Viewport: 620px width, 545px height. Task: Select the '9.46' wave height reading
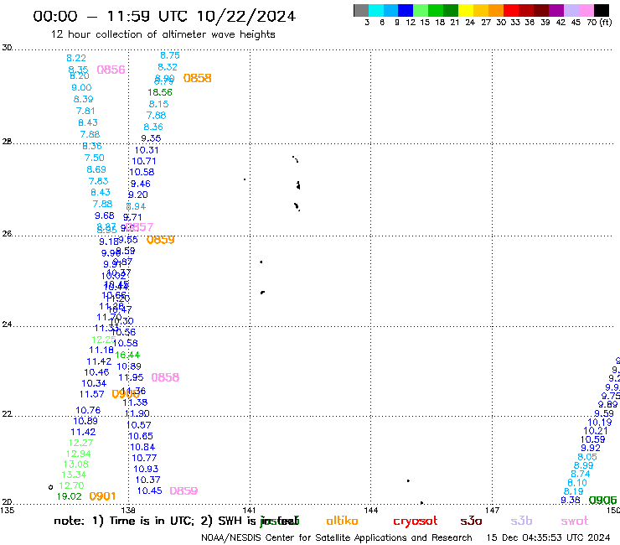click(x=141, y=184)
